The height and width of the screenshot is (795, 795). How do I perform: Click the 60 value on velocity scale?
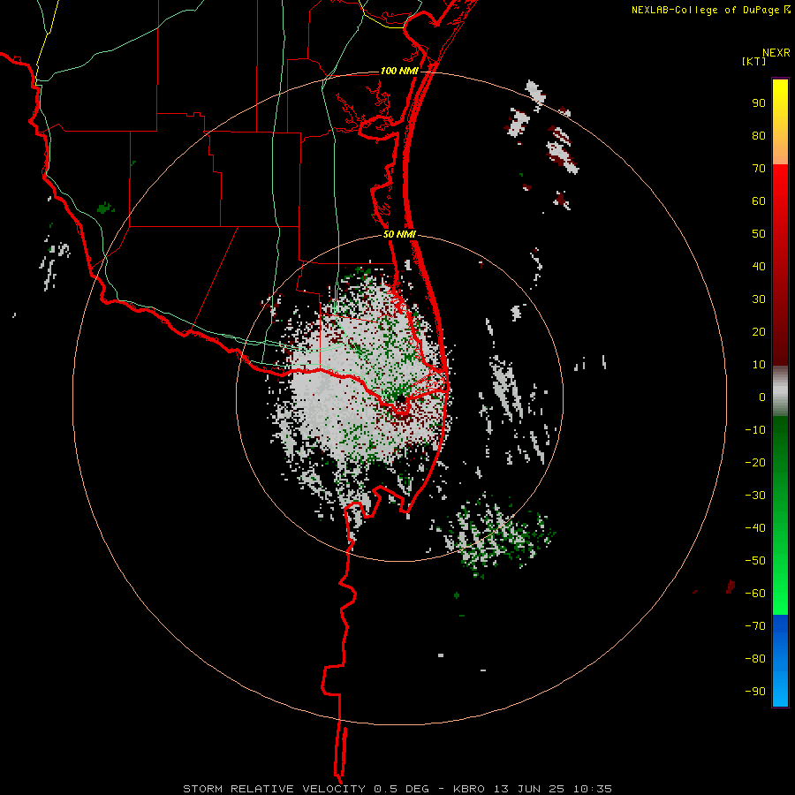(x=759, y=201)
